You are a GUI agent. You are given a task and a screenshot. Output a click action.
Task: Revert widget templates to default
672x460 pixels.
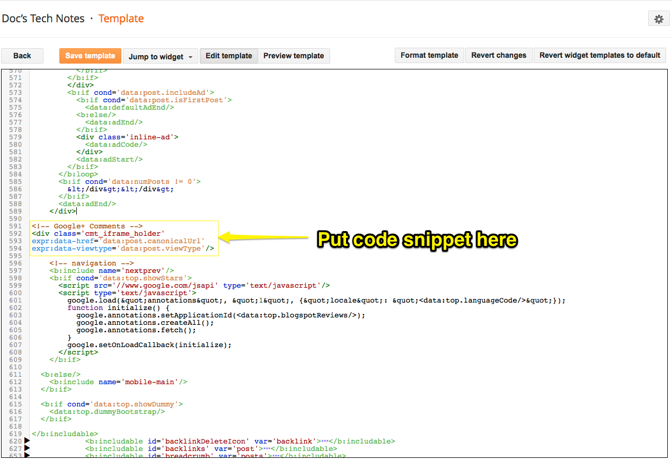click(600, 55)
